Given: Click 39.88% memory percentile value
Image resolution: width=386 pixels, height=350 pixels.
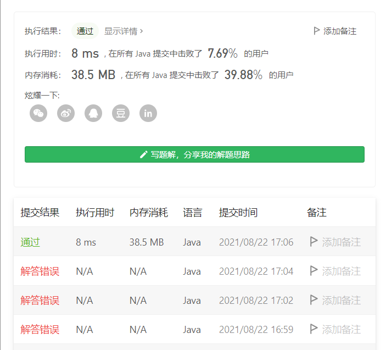Looking at the screenshot, I should [x=243, y=75].
